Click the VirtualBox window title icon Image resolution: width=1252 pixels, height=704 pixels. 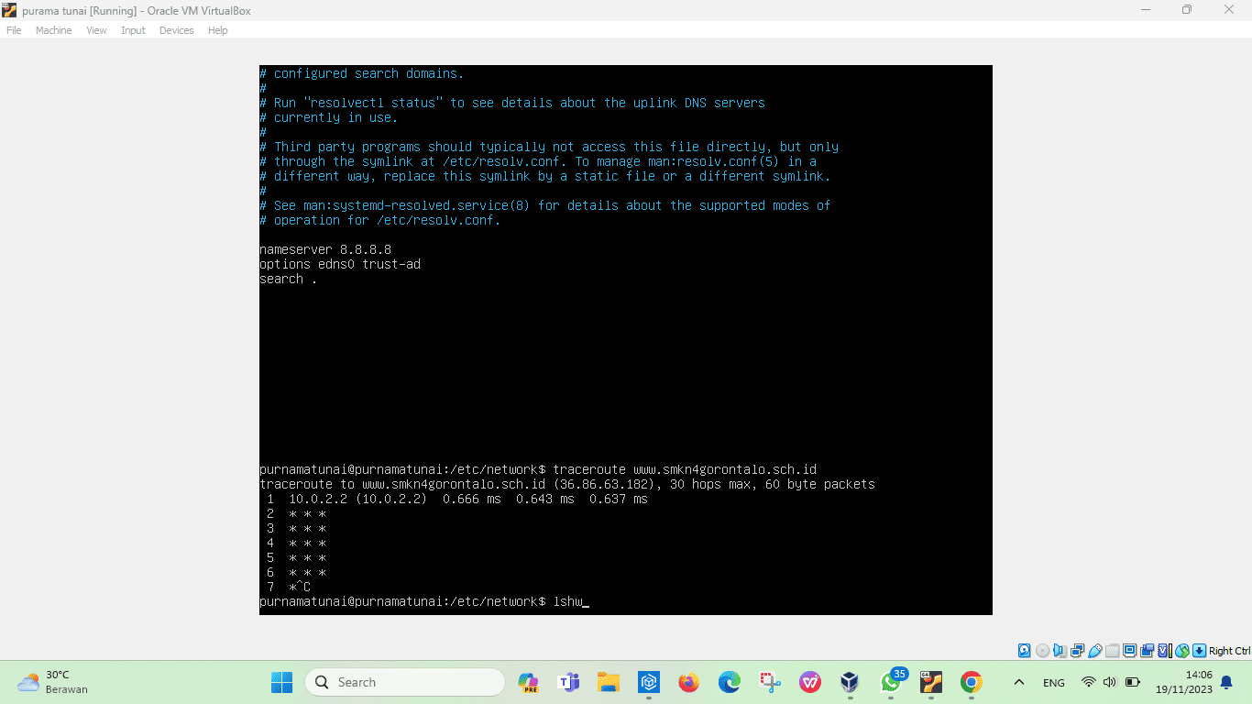pos(10,10)
